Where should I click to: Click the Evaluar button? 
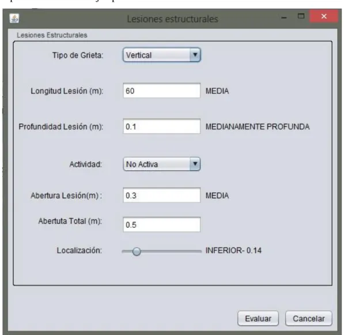pos(258,318)
